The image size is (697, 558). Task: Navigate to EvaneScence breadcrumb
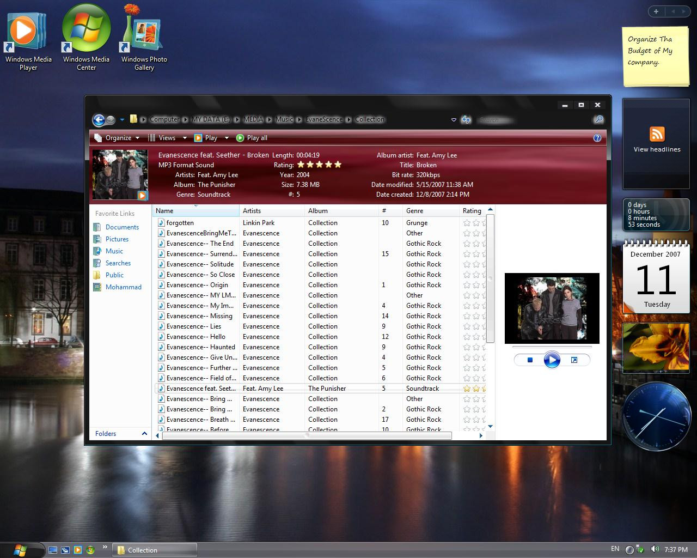tap(324, 120)
